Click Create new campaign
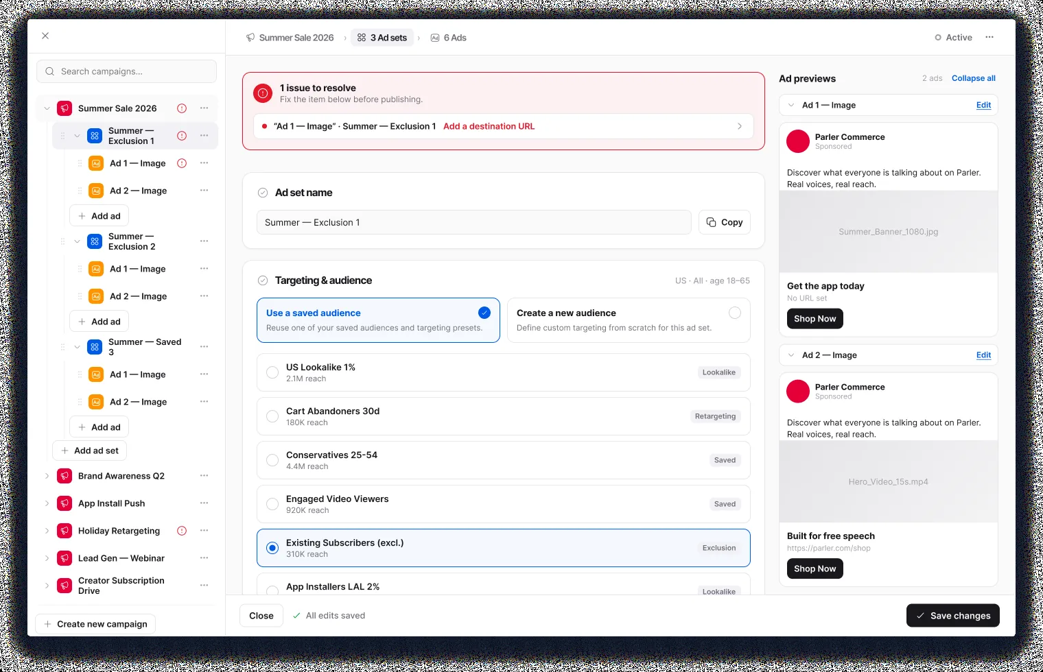The width and height of the screenshot is (1043, 672). pyautogui.click(x=96, y=624)
